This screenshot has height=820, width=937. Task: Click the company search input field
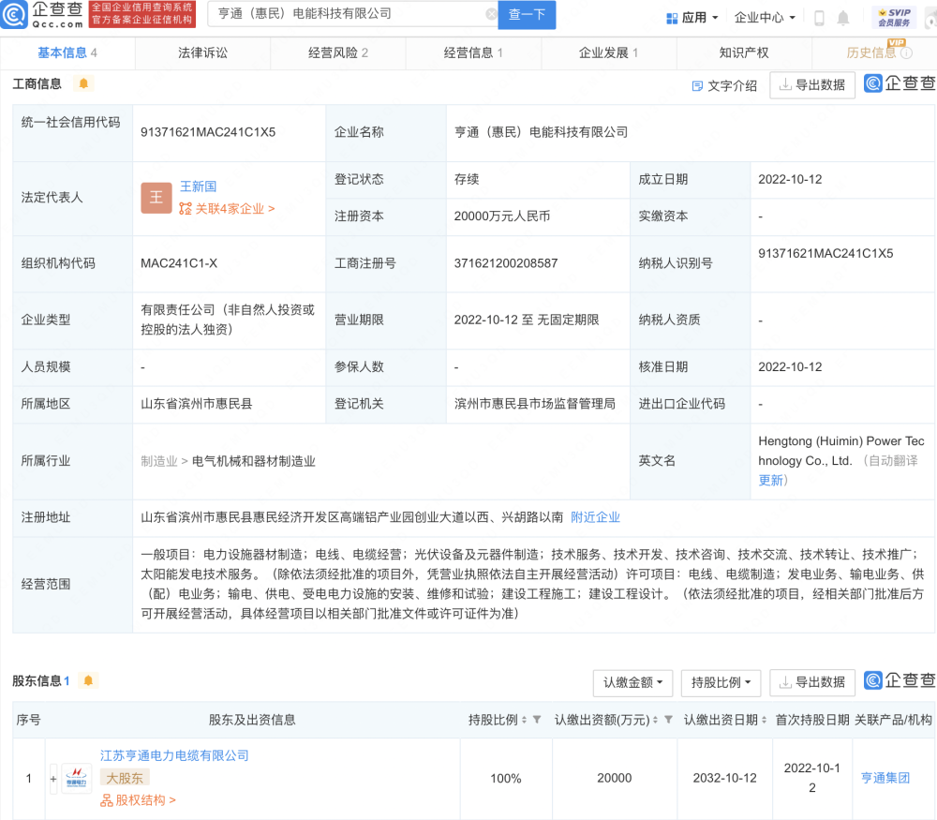[x=351, y=14]
